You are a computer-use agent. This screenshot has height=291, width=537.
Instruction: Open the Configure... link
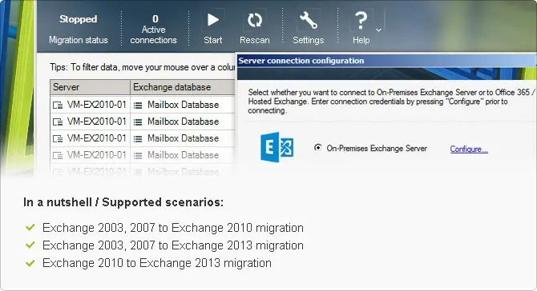coord(469,149)
